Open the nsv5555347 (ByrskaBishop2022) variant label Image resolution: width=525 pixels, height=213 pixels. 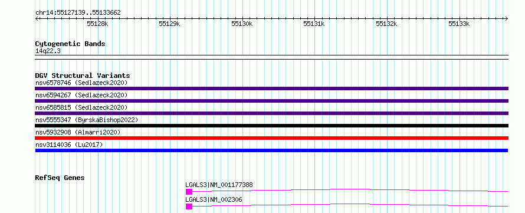click(x=86, y=120)
